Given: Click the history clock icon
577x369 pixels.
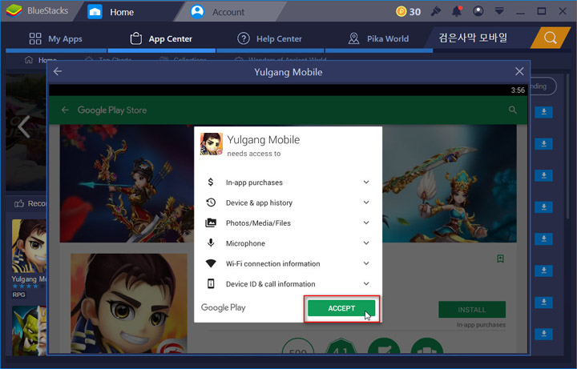Looking at the screenshot, I should tap(211, 203).
